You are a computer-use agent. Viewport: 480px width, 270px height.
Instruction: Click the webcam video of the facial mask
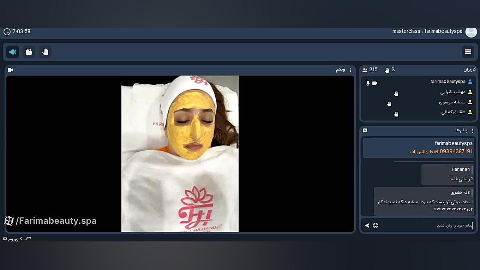[180, 154]
